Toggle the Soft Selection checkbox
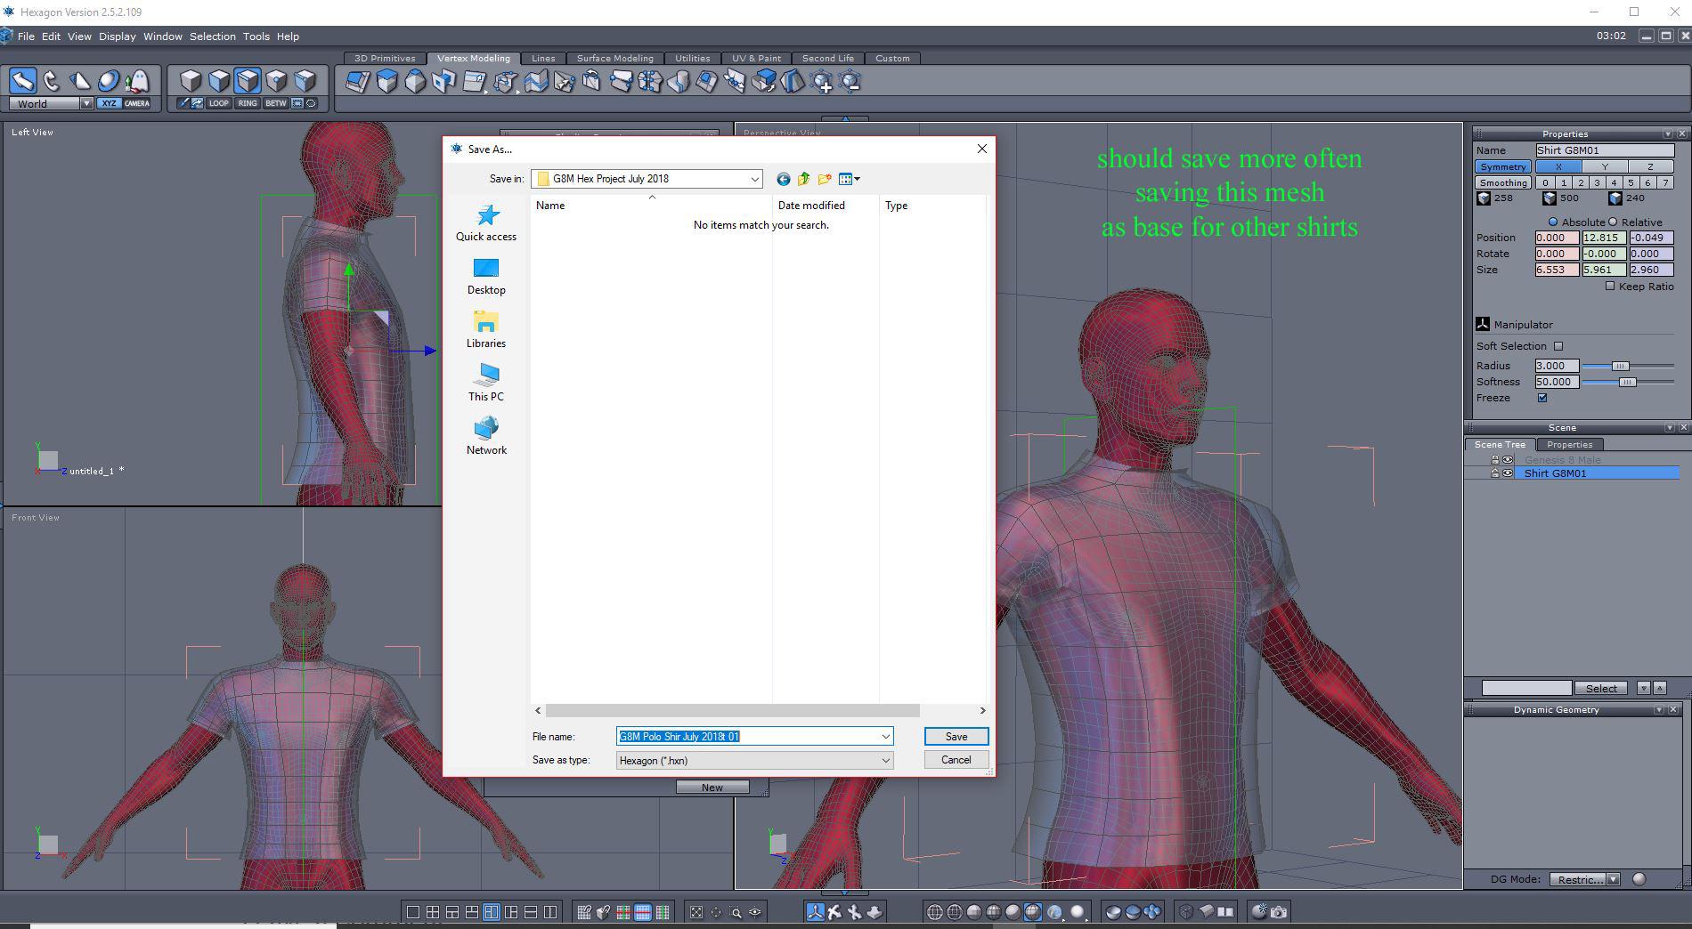The height and width of the screenshot is (929, 1692). click(x=1558, y=346)
